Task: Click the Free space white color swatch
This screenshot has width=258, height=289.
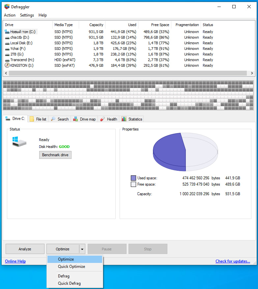Action: pyautogui.click(x=133, y=184)
